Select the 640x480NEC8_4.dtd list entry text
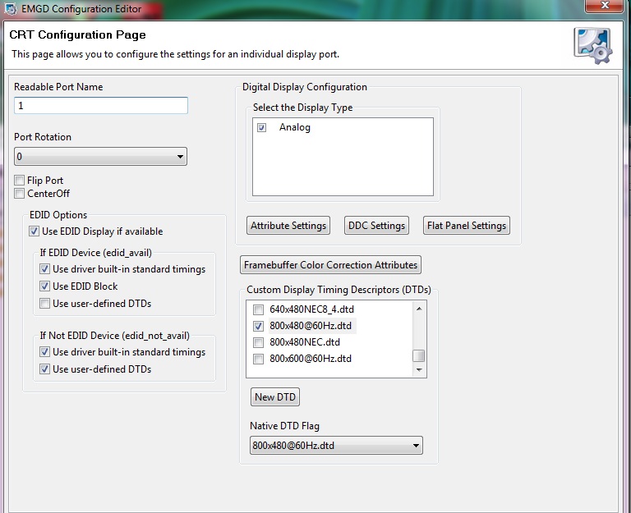 point(312,309)
